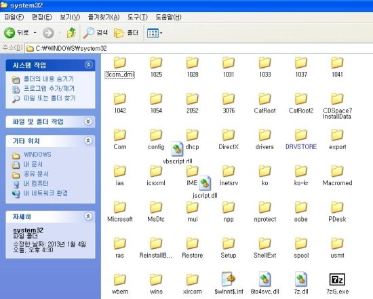This screenshot has width=373, height=299.
Task: Collapse the 기타 위치 panel
Action: [x=88, y=140]
